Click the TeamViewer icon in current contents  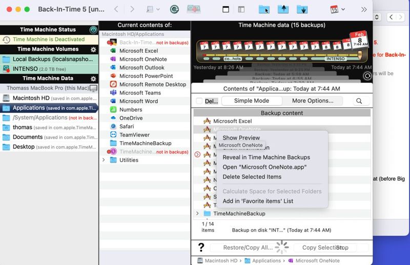(x=113, y=135)
